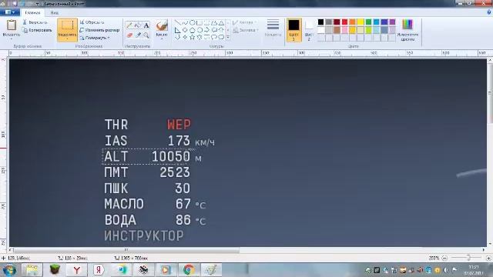Select the Pencil tool
The width and height of the screenshot is (493, 277).
129,25
